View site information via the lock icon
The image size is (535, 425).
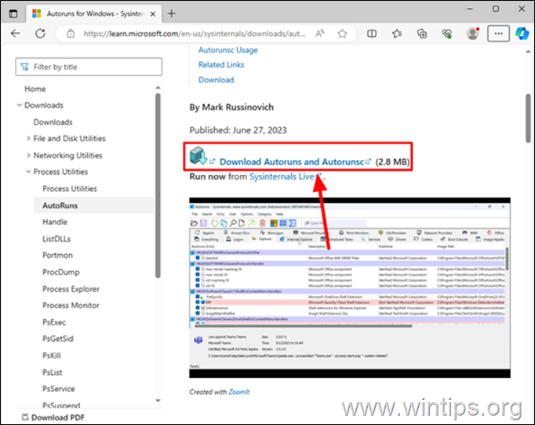pos(71,34)
